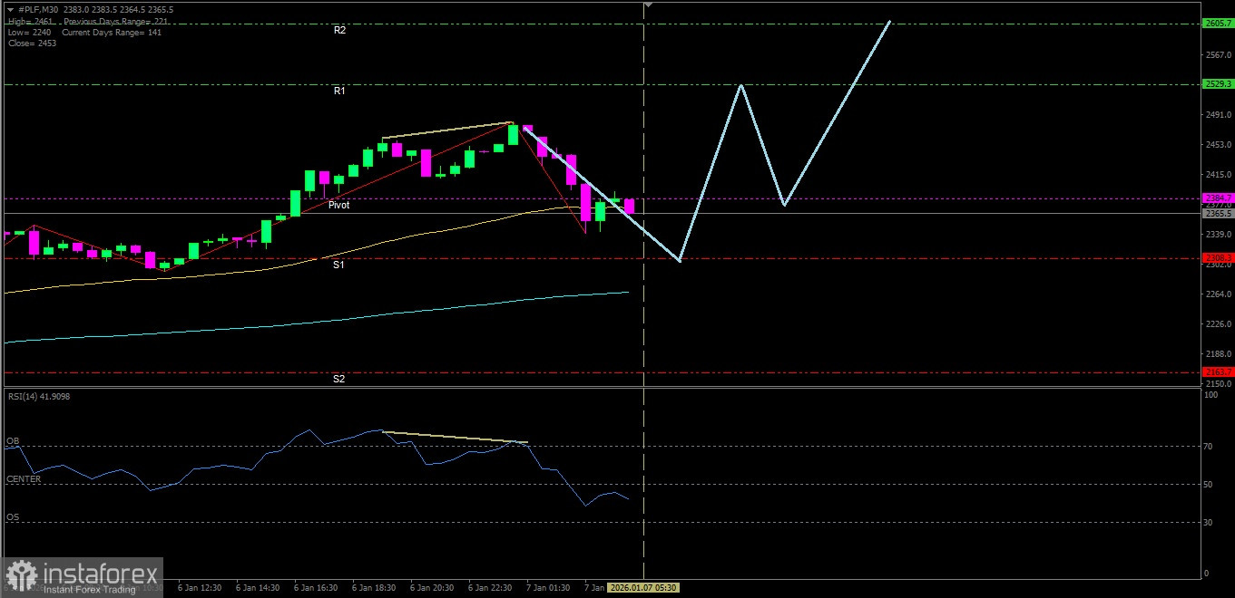Image resolution: width=1235 pixels, height=598 pixels.
Task: Select the S2 support level label
Action: [338, 379]
